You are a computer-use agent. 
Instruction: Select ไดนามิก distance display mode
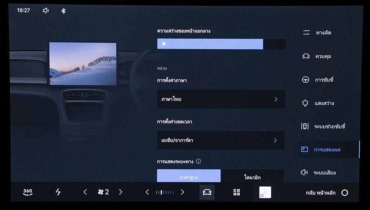click(x=252, y=177)
